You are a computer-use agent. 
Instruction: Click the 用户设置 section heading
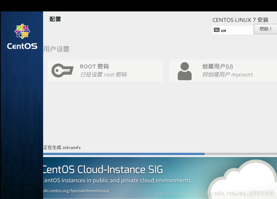coord(56,49)
